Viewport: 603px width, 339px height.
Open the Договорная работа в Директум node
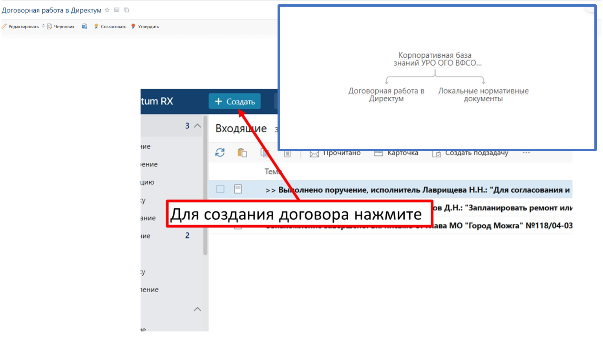point(386,95)
